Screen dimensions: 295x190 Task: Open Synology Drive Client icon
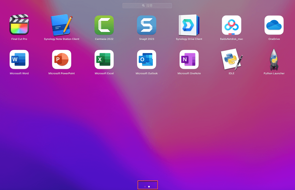189,25
